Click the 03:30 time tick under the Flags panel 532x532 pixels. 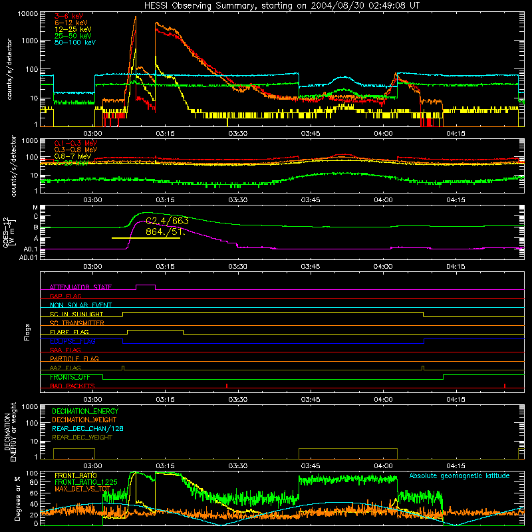(x=238, y=400)
